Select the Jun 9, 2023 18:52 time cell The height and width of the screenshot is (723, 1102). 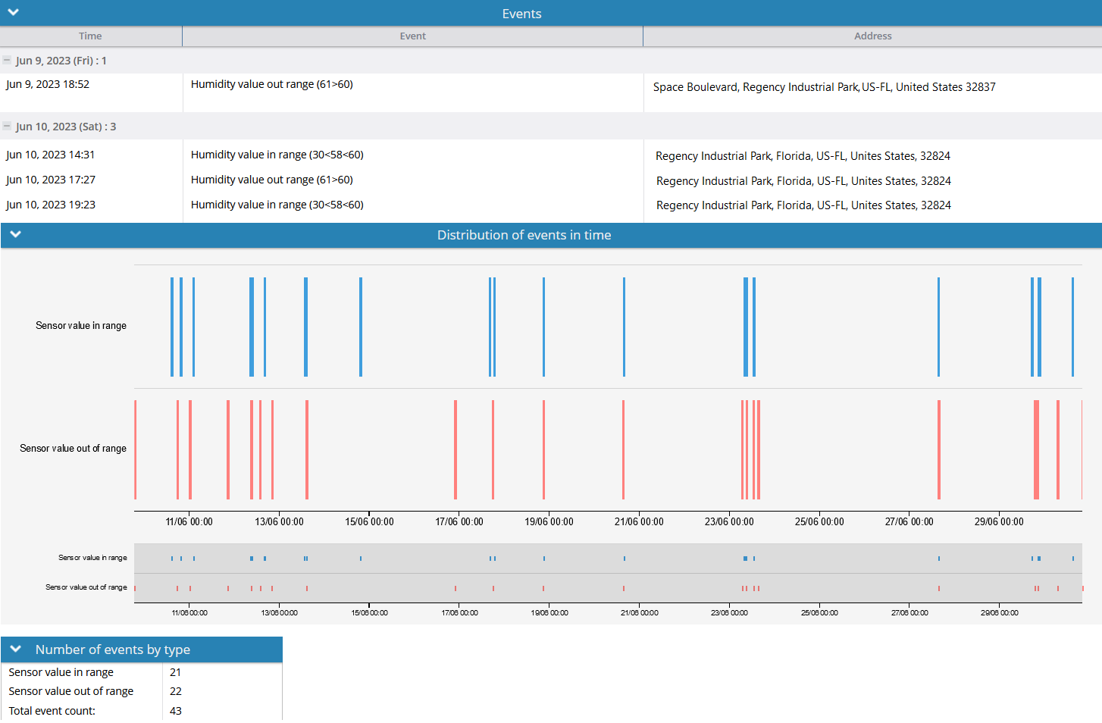coord(48,84)
